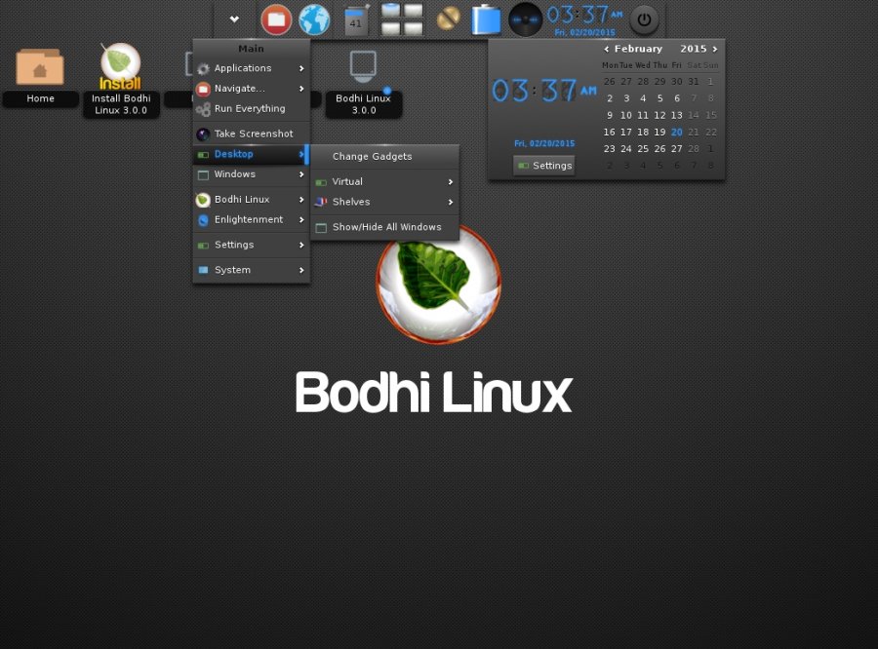Click camera icon beside Take Screenshot
Image resolution: width=878 pixels, height=649 pixels.
(x=203, y=134)
